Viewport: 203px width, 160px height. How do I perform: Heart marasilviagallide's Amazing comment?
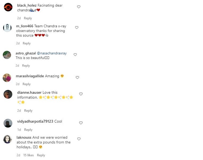coord(77,78)
